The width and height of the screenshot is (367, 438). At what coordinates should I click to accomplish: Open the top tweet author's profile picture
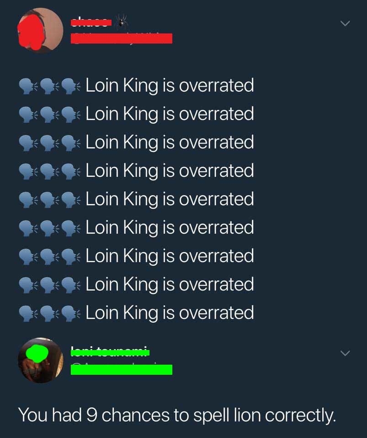pos(41,30)
